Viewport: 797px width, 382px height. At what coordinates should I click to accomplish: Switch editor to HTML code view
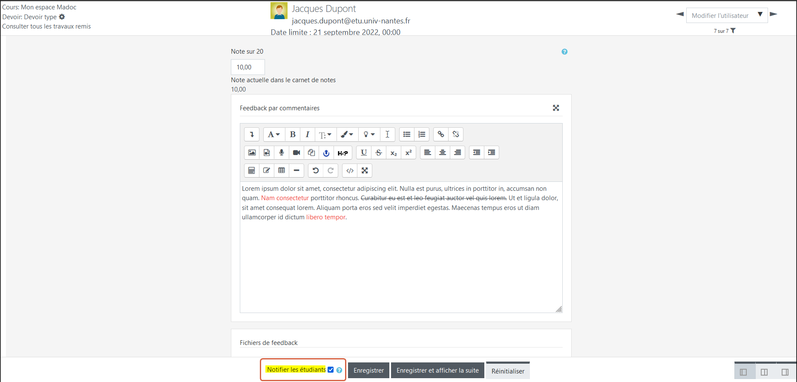tap(350, 171)
